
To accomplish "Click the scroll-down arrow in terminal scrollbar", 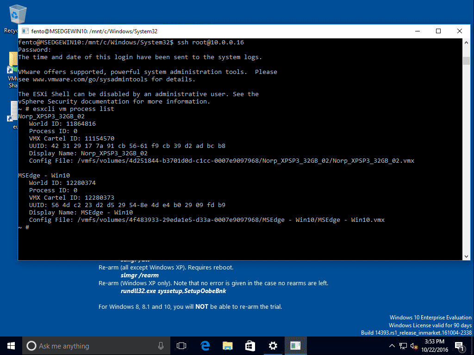I will coord(466,256).
